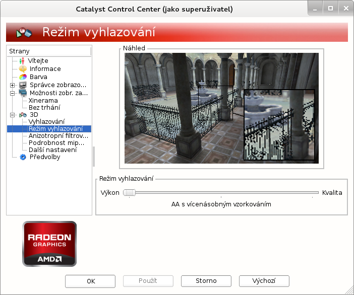Click the Radeon Graphics AMD logo
The height and width of the screenshot is (295, 354).
coord(49,244)
